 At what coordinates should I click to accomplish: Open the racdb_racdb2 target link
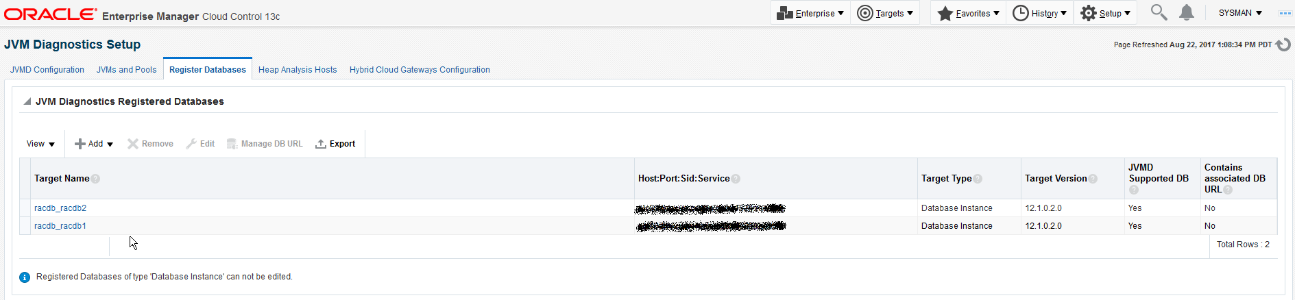[60, 208]
